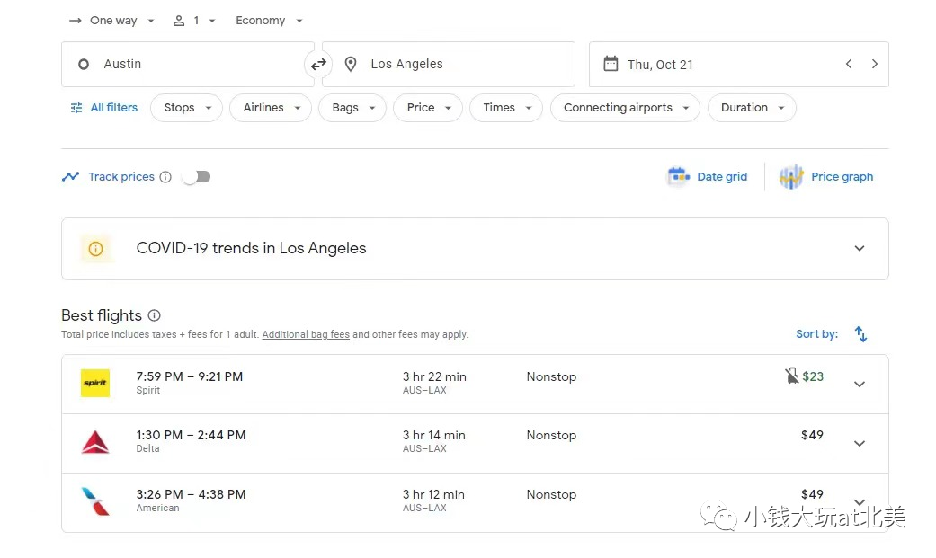Open the One way trip type dropdown
936x558 pixels.
coord(112,21)
